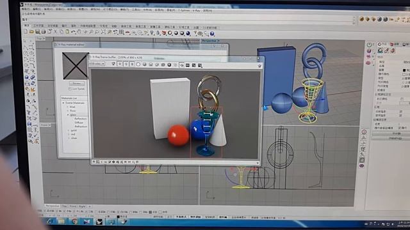Toggle 正交 ortho mode in status bar
The height and width of the screenshot is (230, 410).
[x=169, y=217]
